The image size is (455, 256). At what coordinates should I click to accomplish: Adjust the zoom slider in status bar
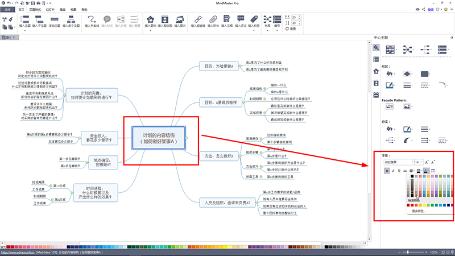click(x=408, y=252)
